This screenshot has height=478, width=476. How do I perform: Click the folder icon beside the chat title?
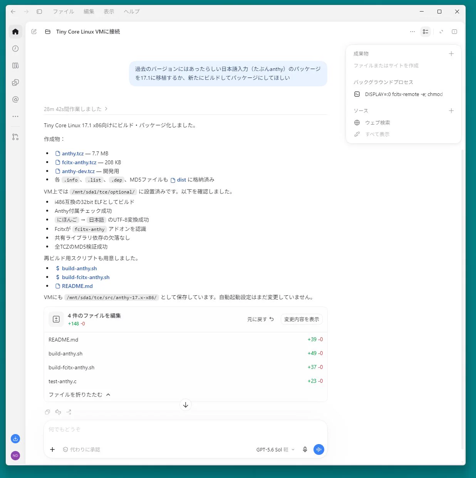click(48, 32)
